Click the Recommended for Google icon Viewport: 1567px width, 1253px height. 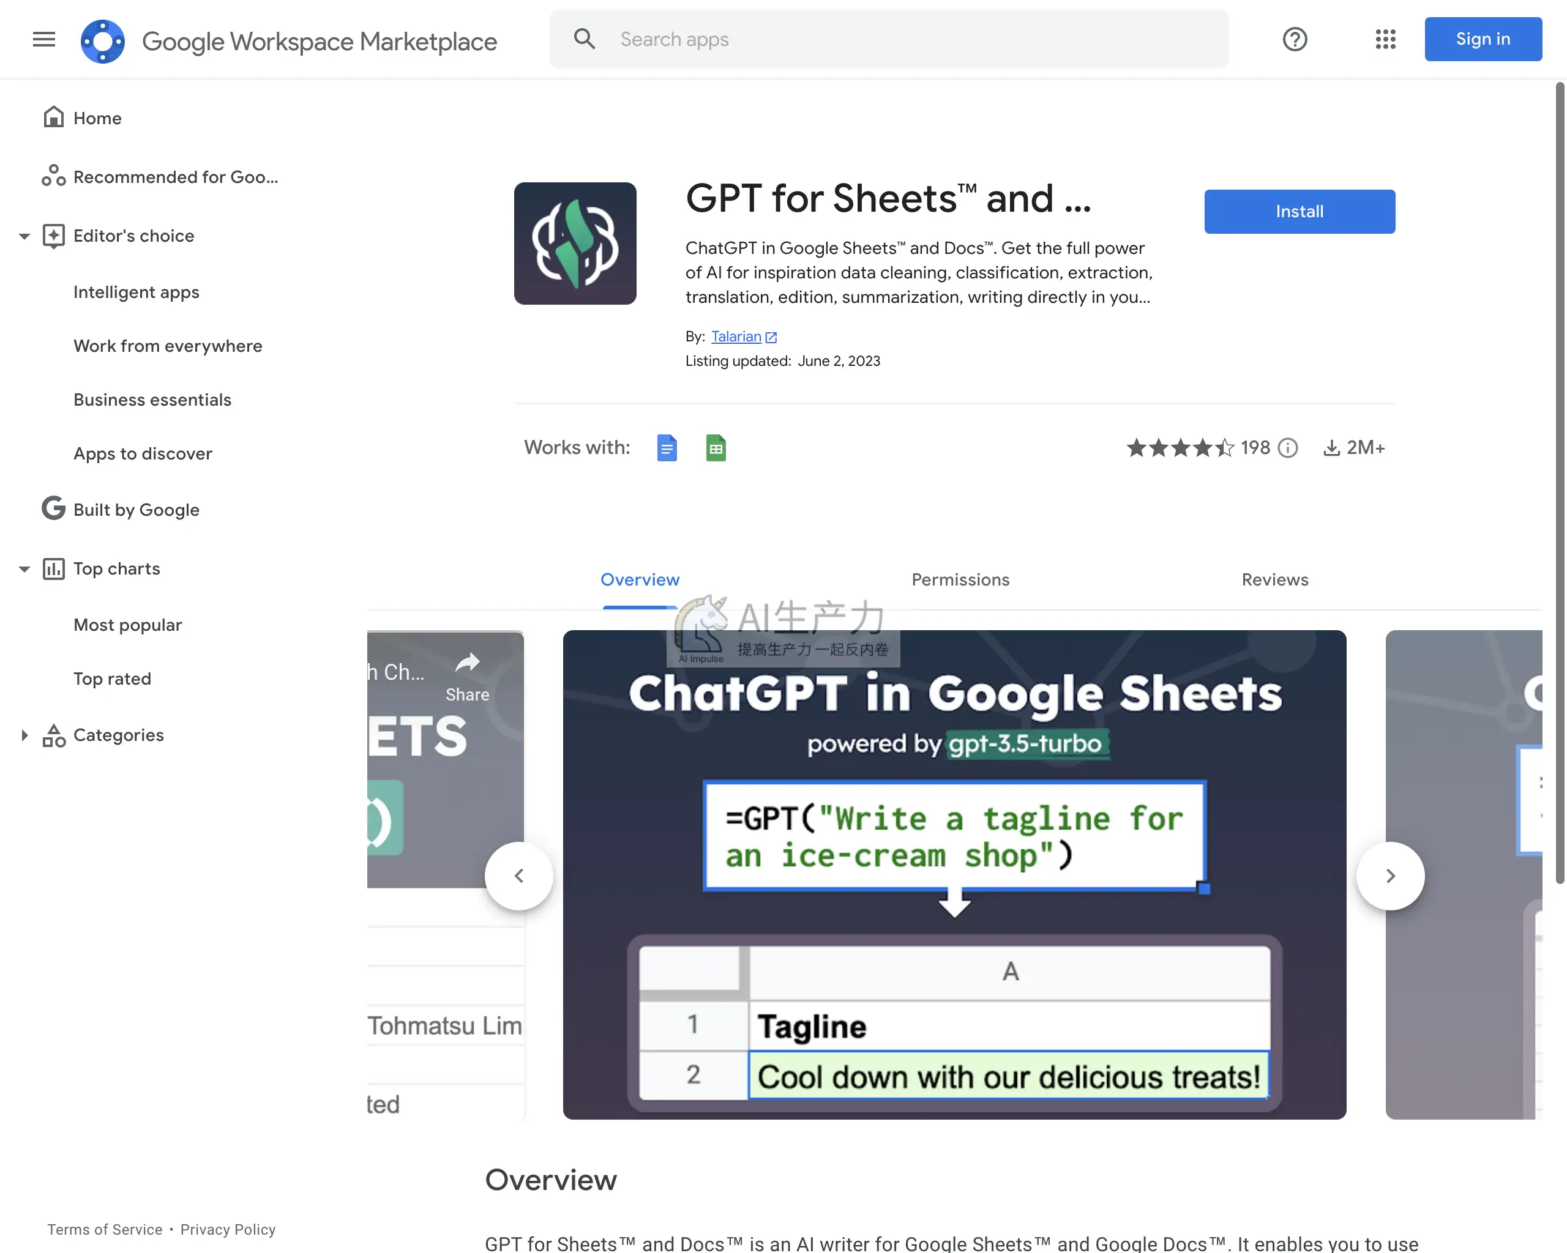tap(53, 176)
